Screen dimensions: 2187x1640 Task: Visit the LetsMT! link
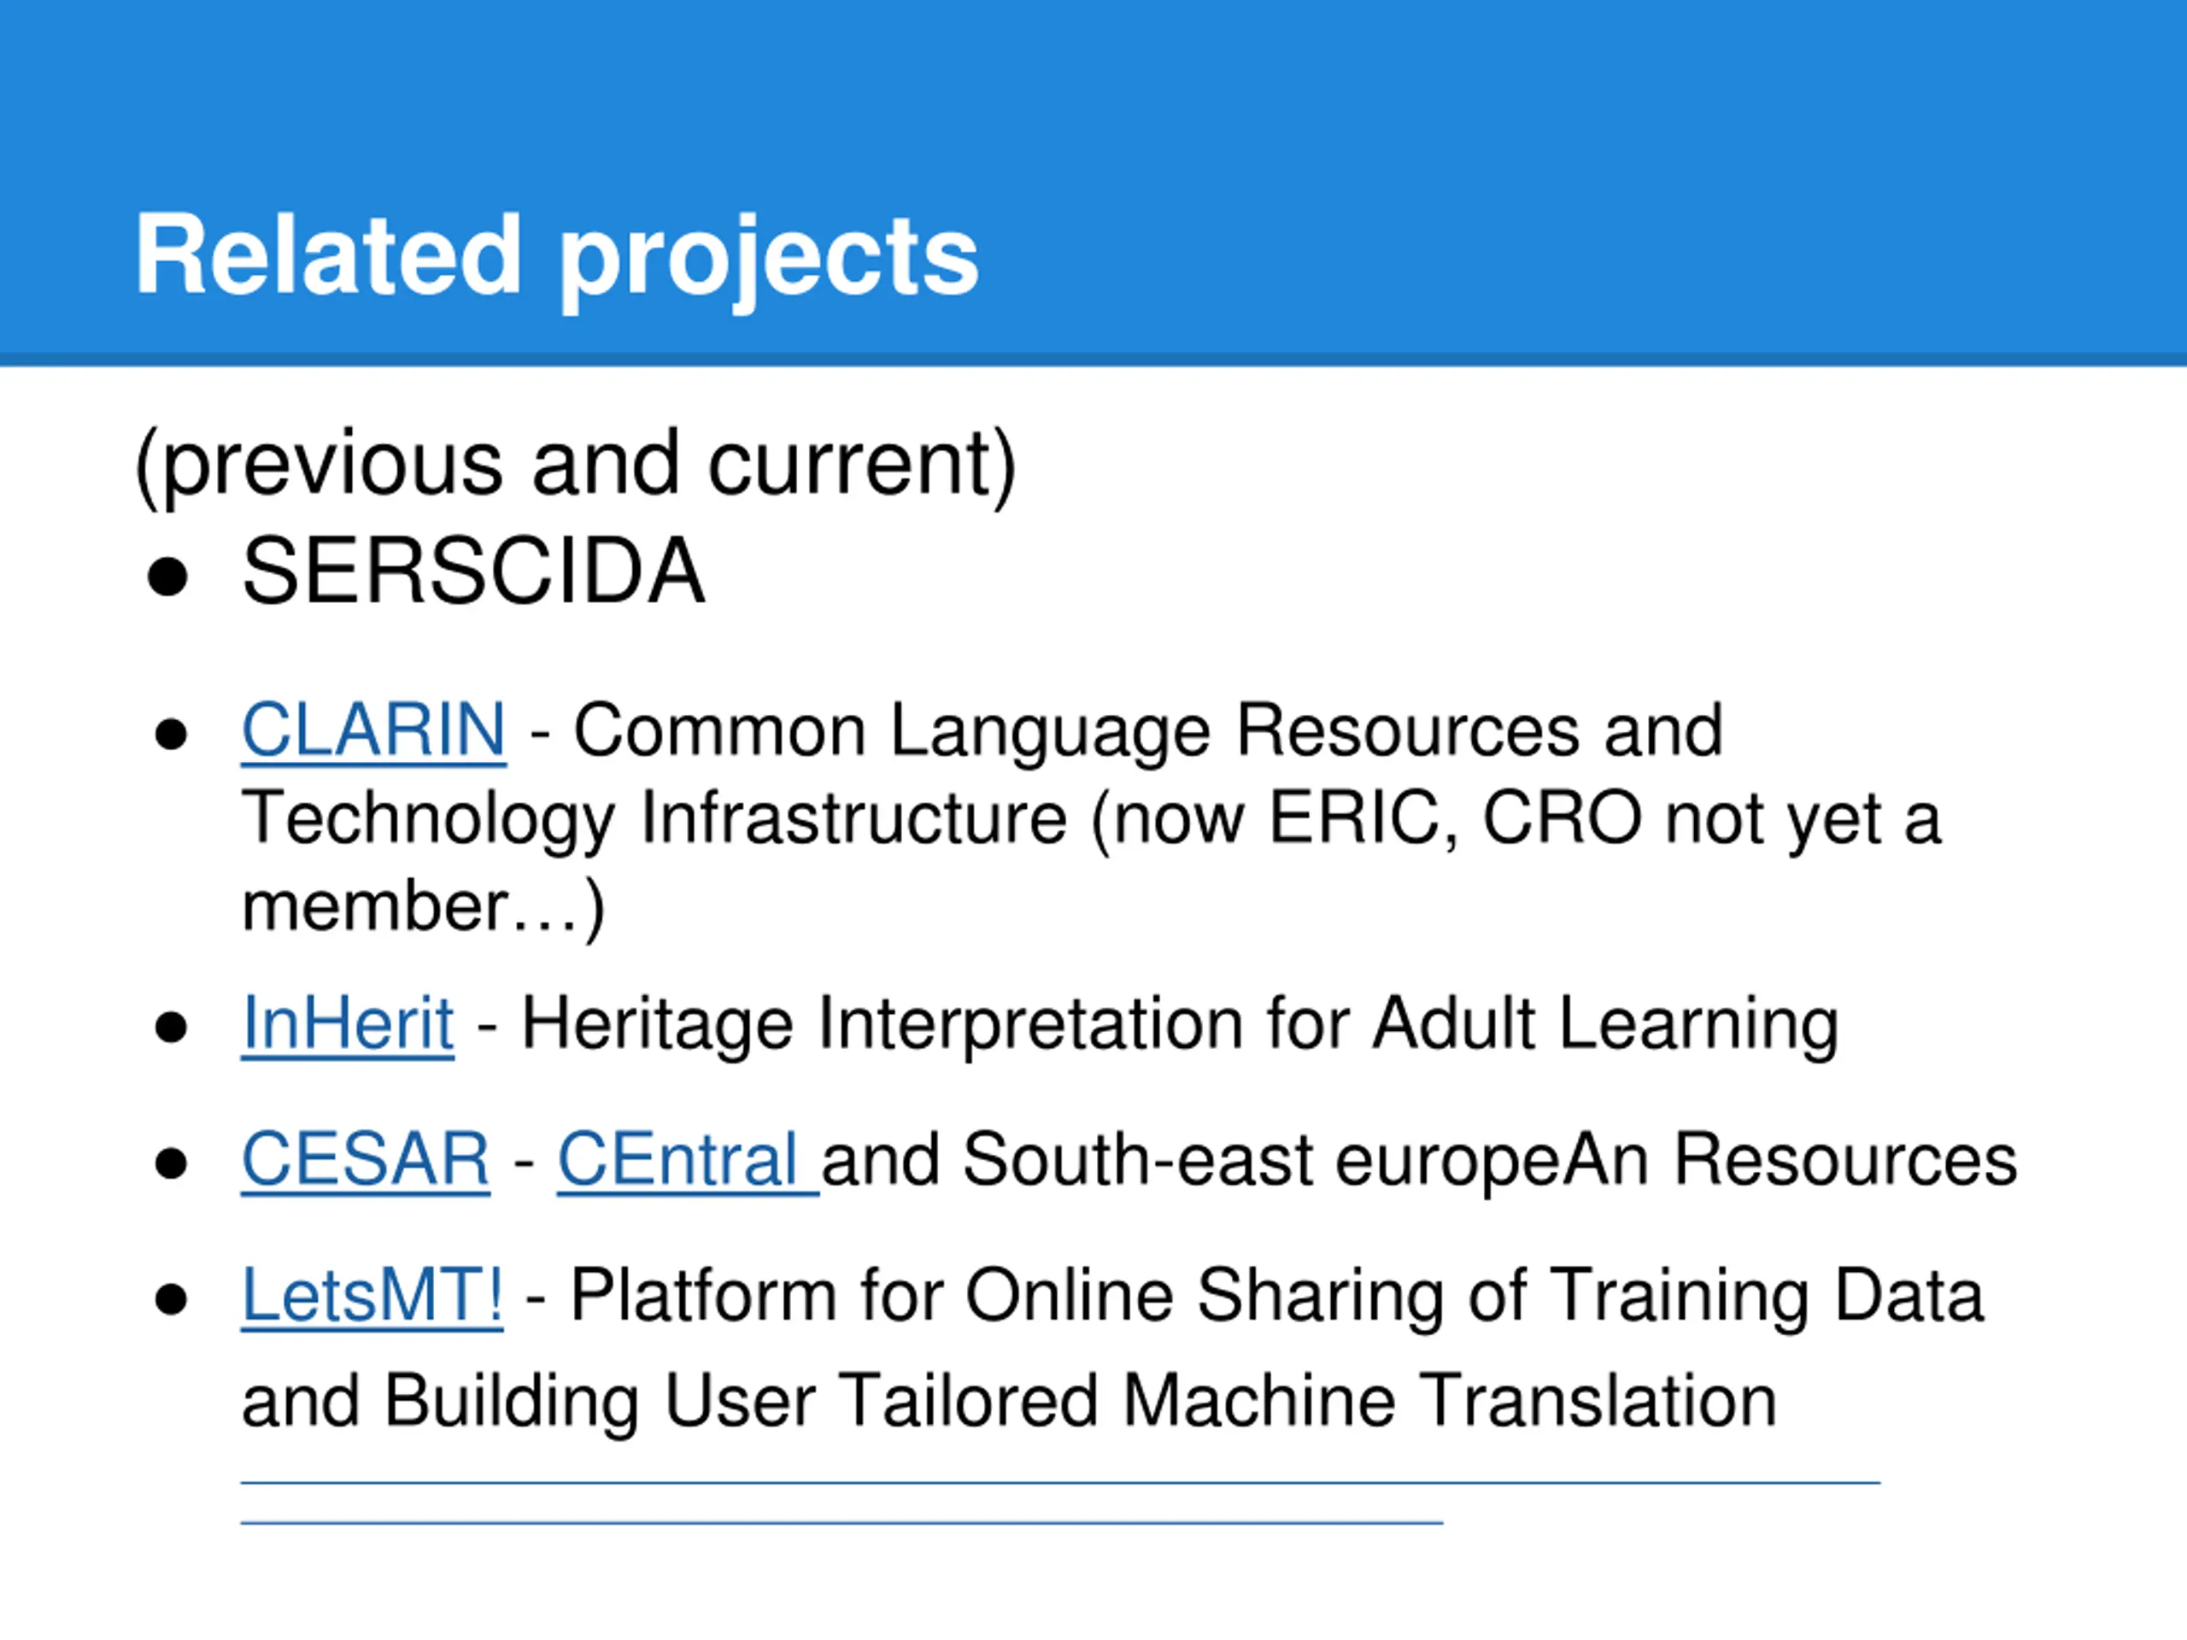point(372,1295)
